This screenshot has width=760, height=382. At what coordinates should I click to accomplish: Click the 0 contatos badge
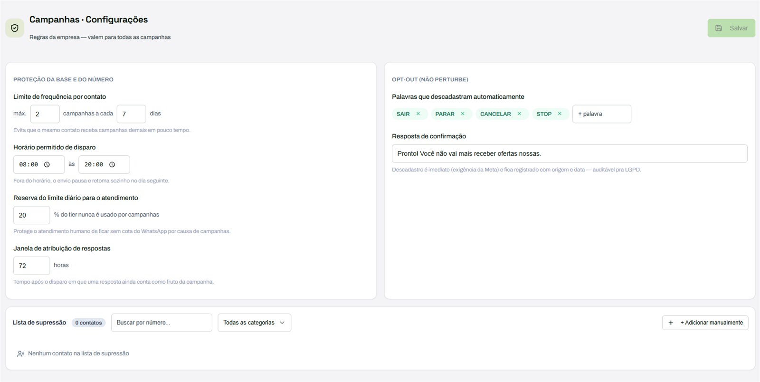(x=89, y=323)
